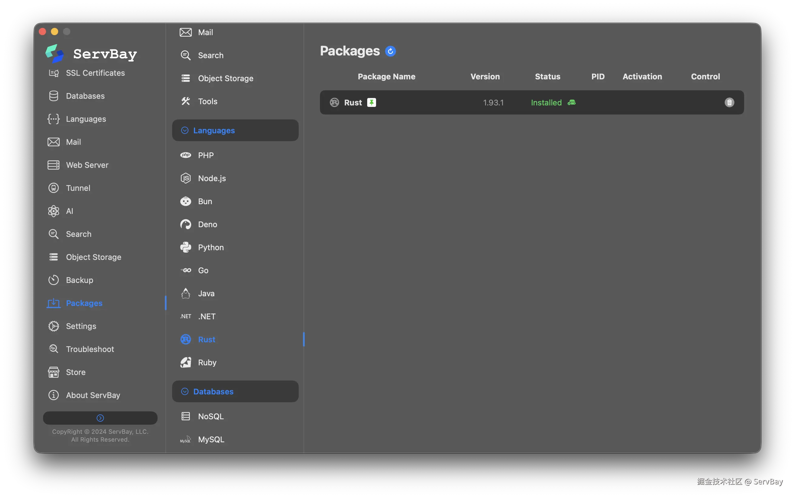Viewport: 795px width, 498px height.
Task: Open Python packages
Action: point(211,247)
